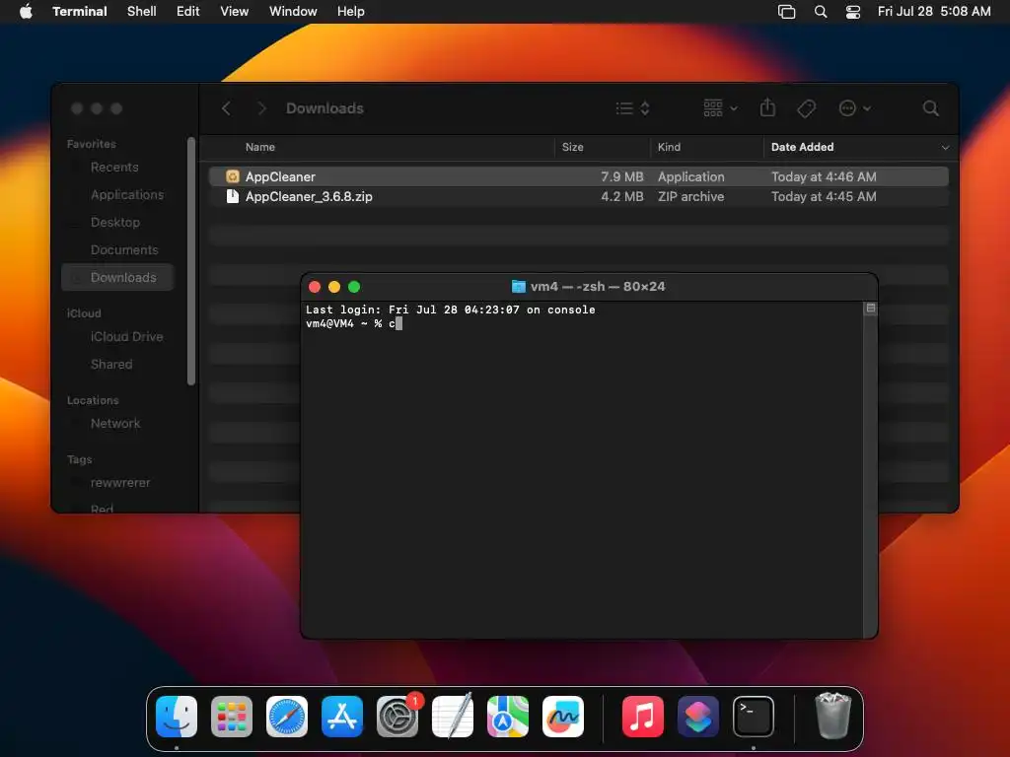
Task: Sort by the Name column header
Action: 260,148
